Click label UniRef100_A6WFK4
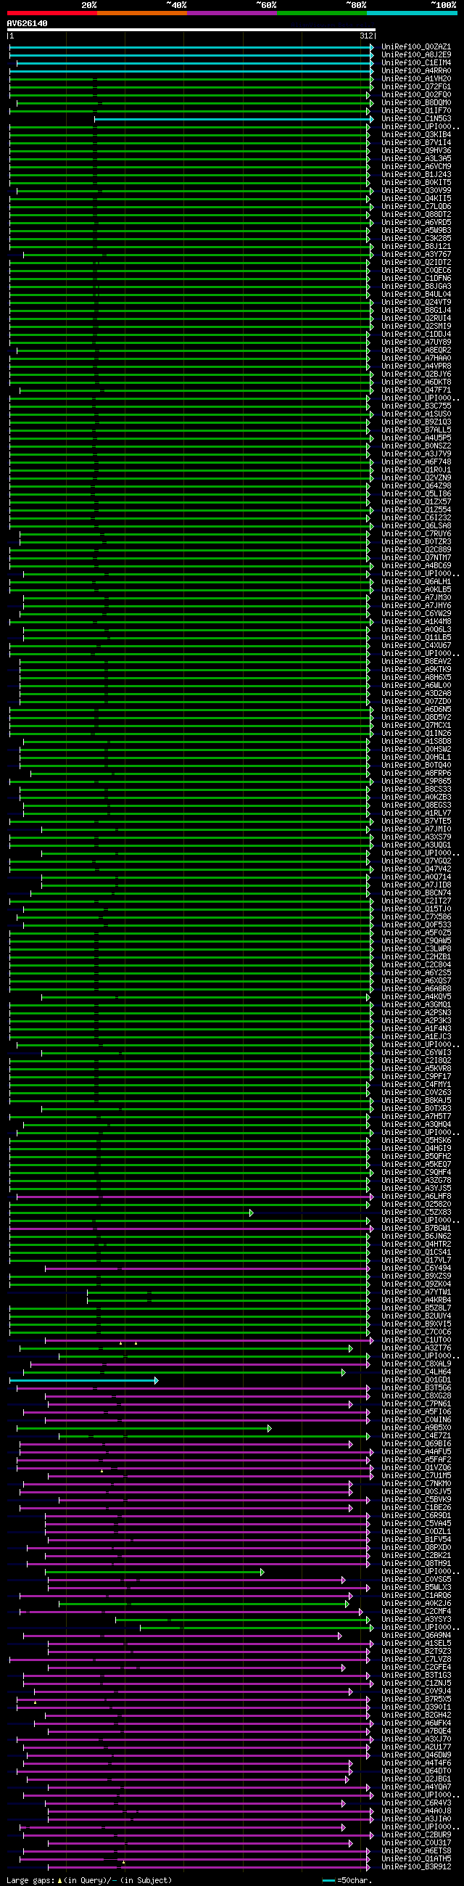464x1886 pixels. (415, 1723)
